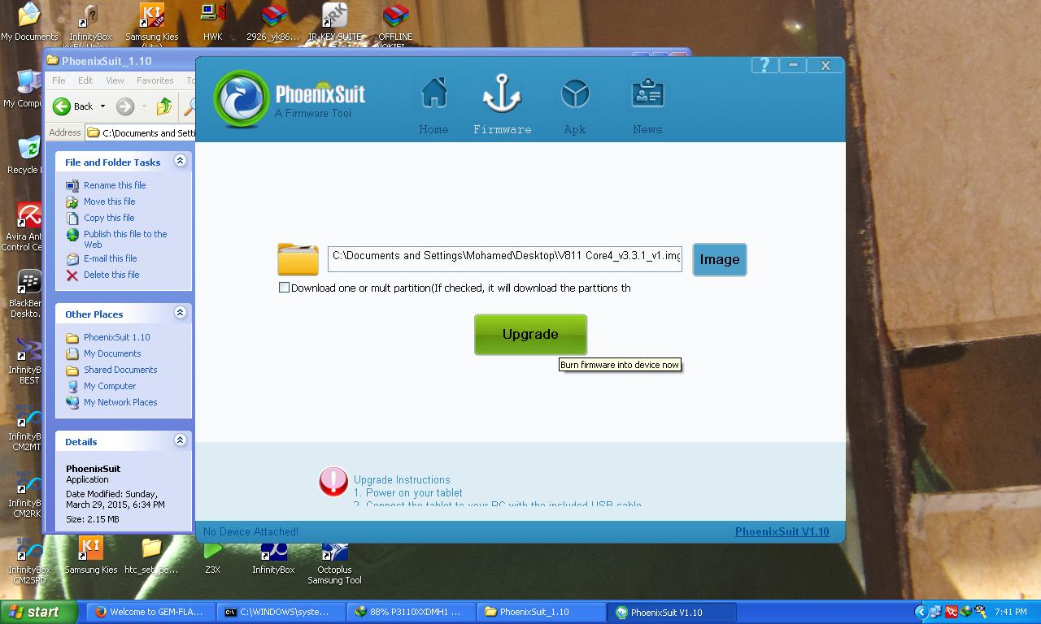Open the Back history dropdown arrow
Image resolution: width=1041 pixels, height=624 pixels.
(x=102, y=106)
